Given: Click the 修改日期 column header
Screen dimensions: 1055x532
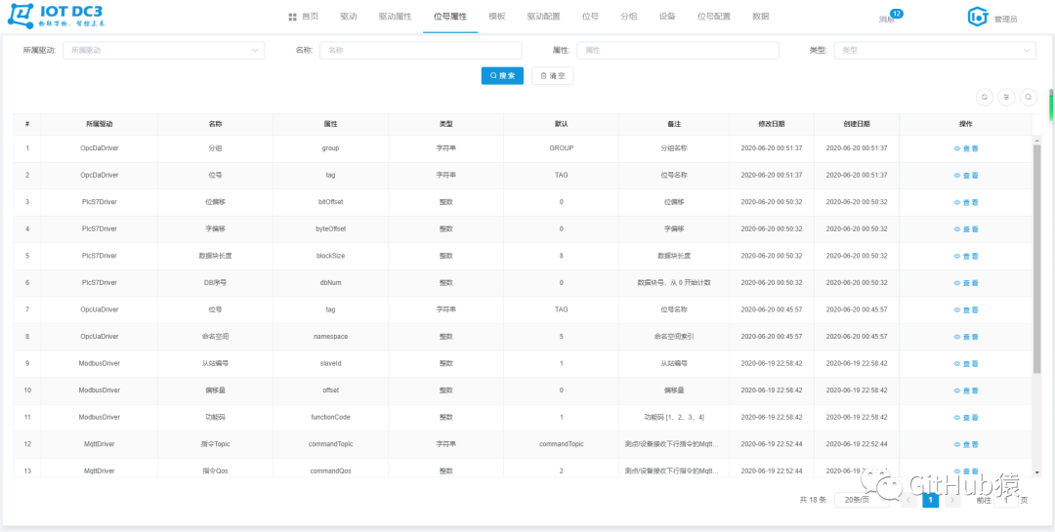Looking at the screenshot, I should pos(771,124).
